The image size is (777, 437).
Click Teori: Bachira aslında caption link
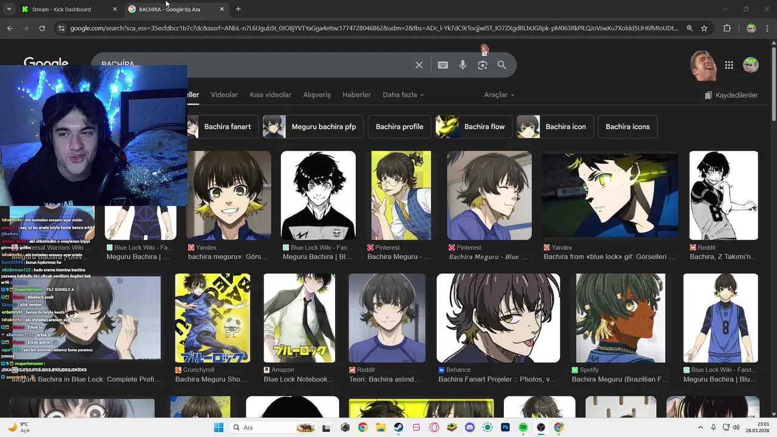click(x=385, y=379)
